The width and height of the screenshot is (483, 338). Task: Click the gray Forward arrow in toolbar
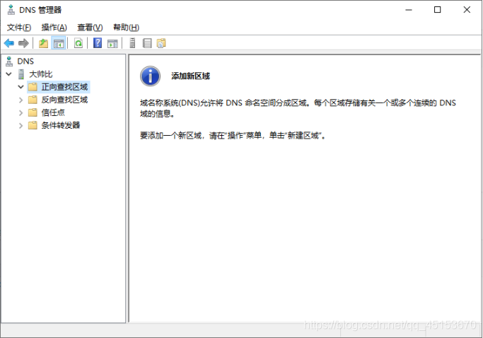[24, 43]
